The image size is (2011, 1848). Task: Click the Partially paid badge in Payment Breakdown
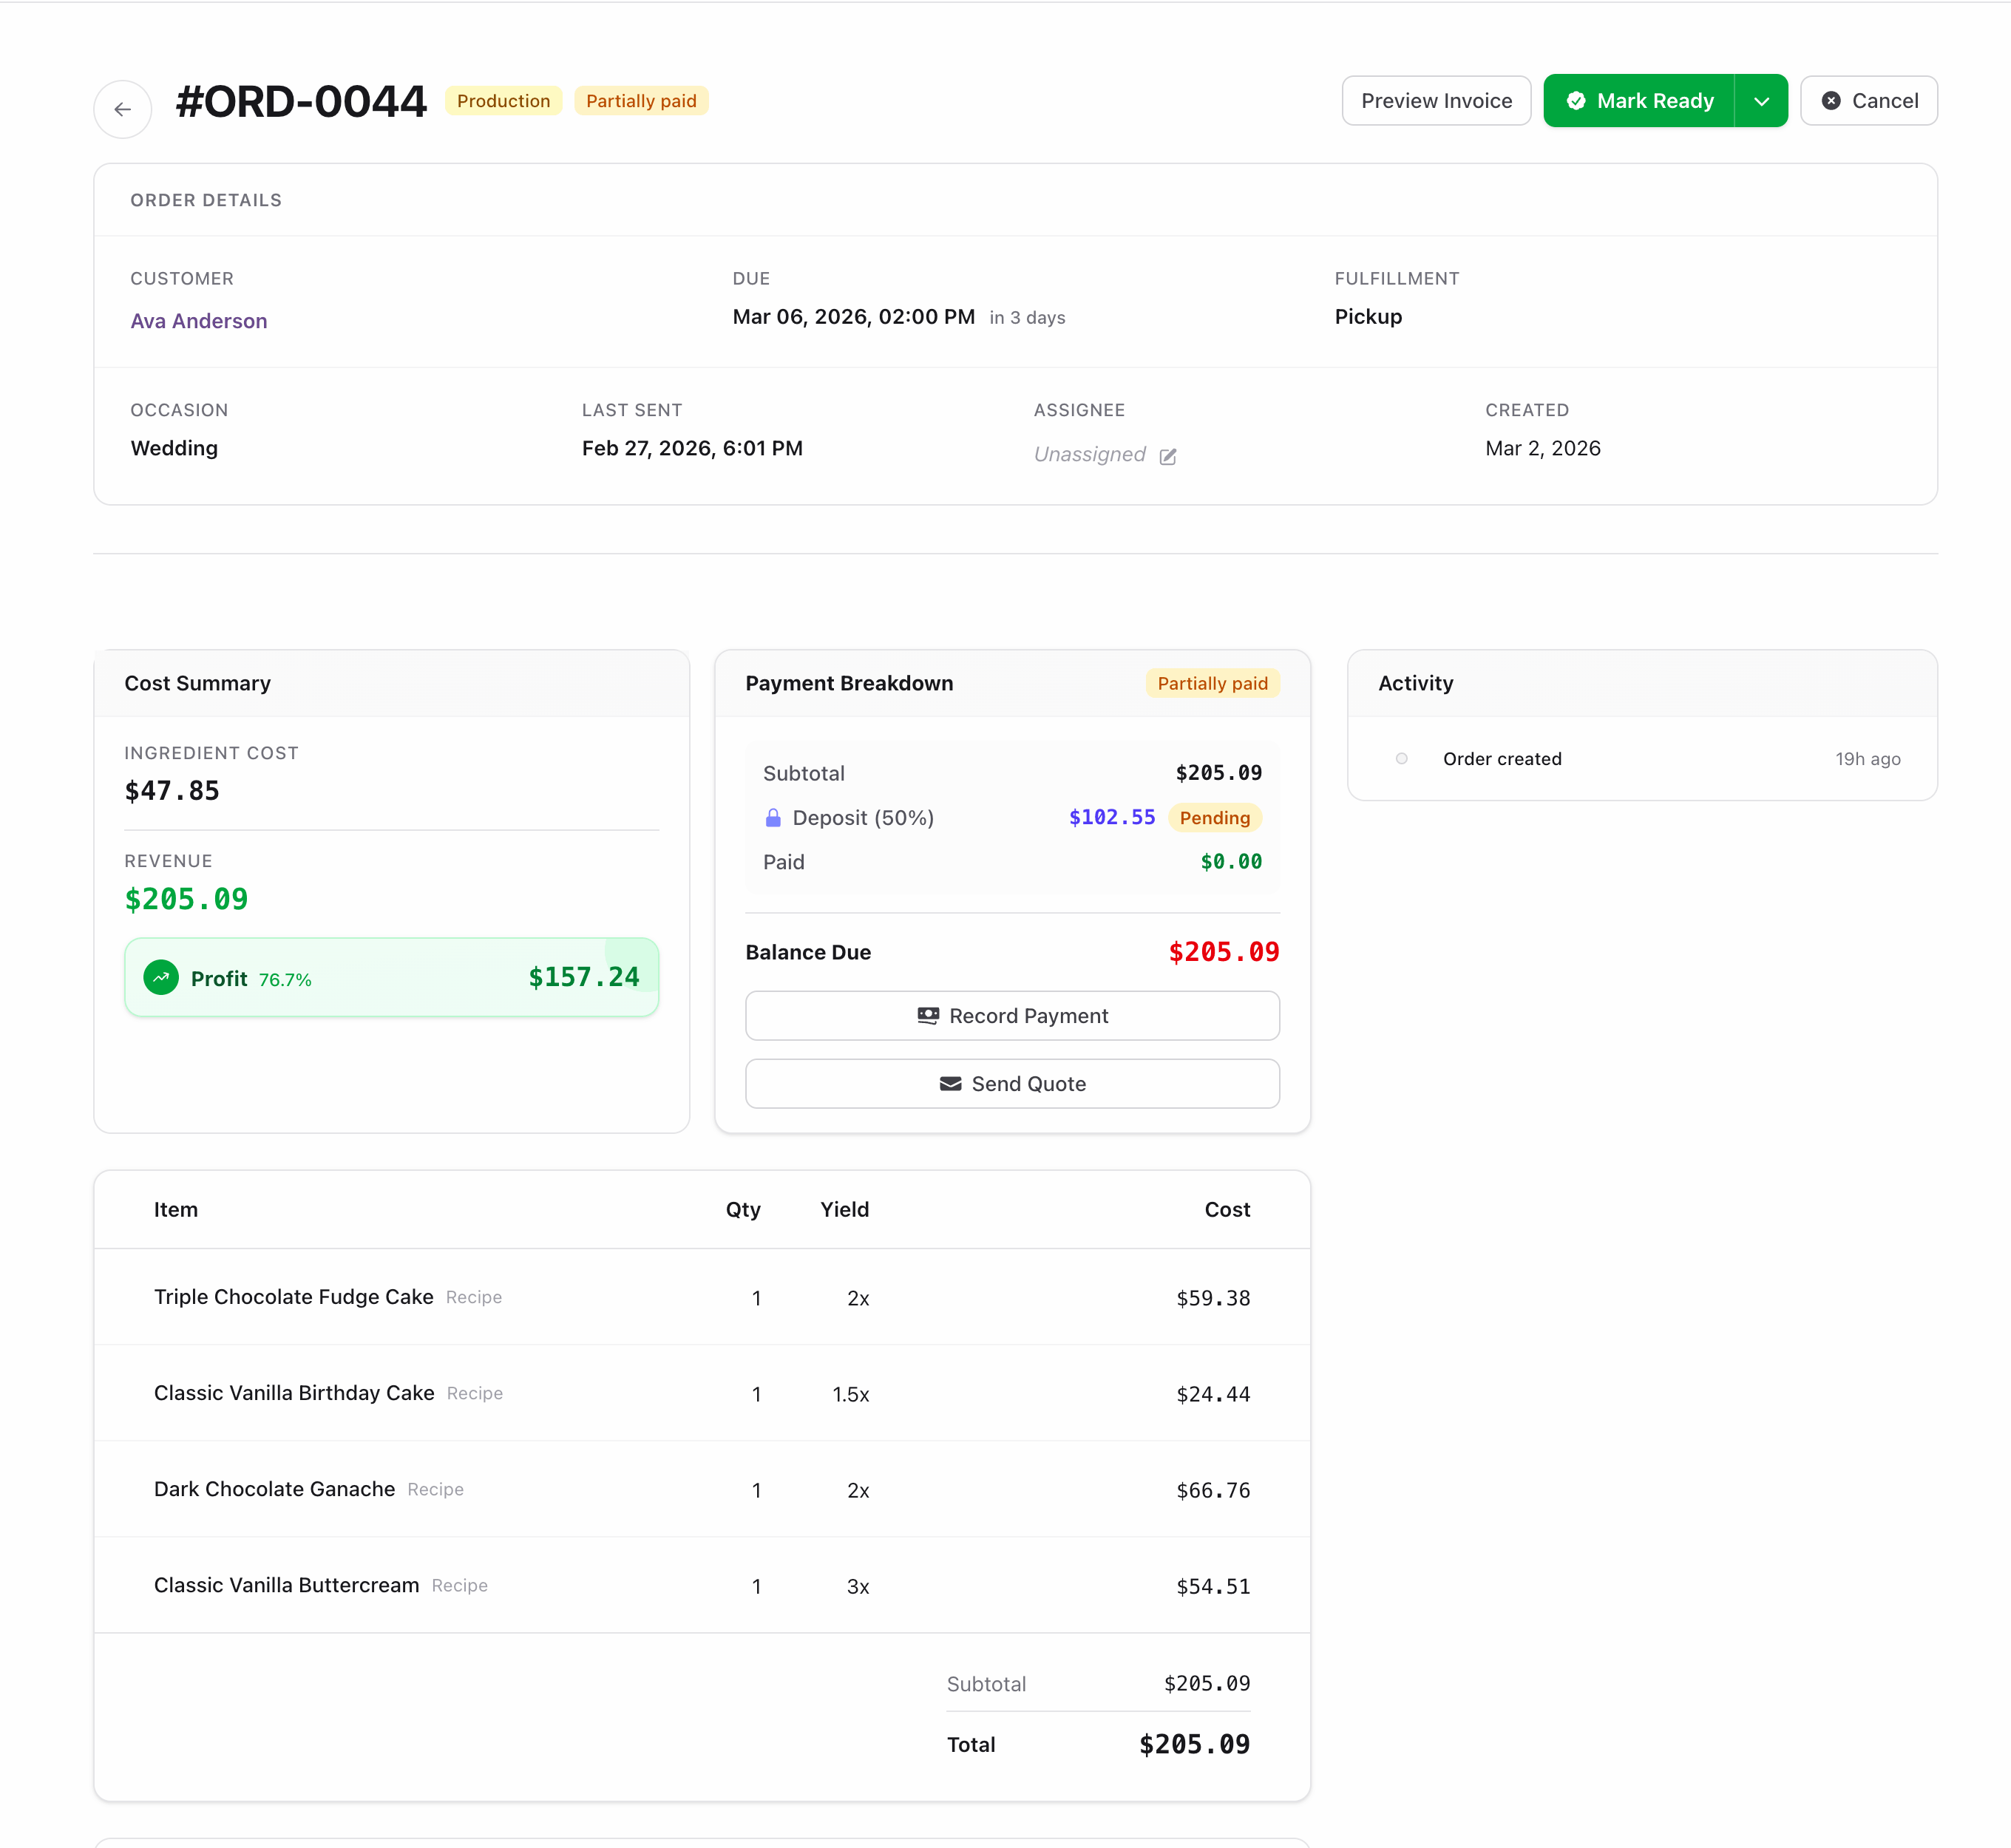1212,683
